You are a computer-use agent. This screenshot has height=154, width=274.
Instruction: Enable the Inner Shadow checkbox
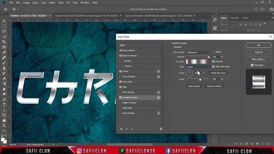point(120,77)
